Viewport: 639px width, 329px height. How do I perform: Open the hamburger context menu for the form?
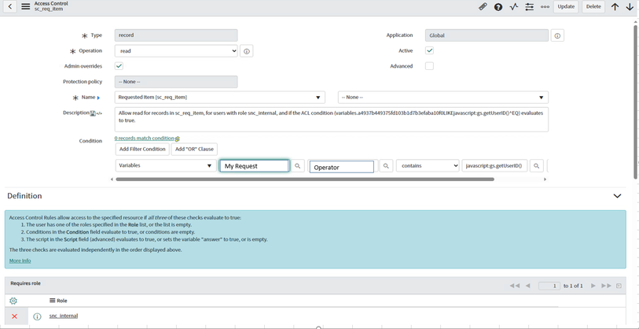pos(26,7)
